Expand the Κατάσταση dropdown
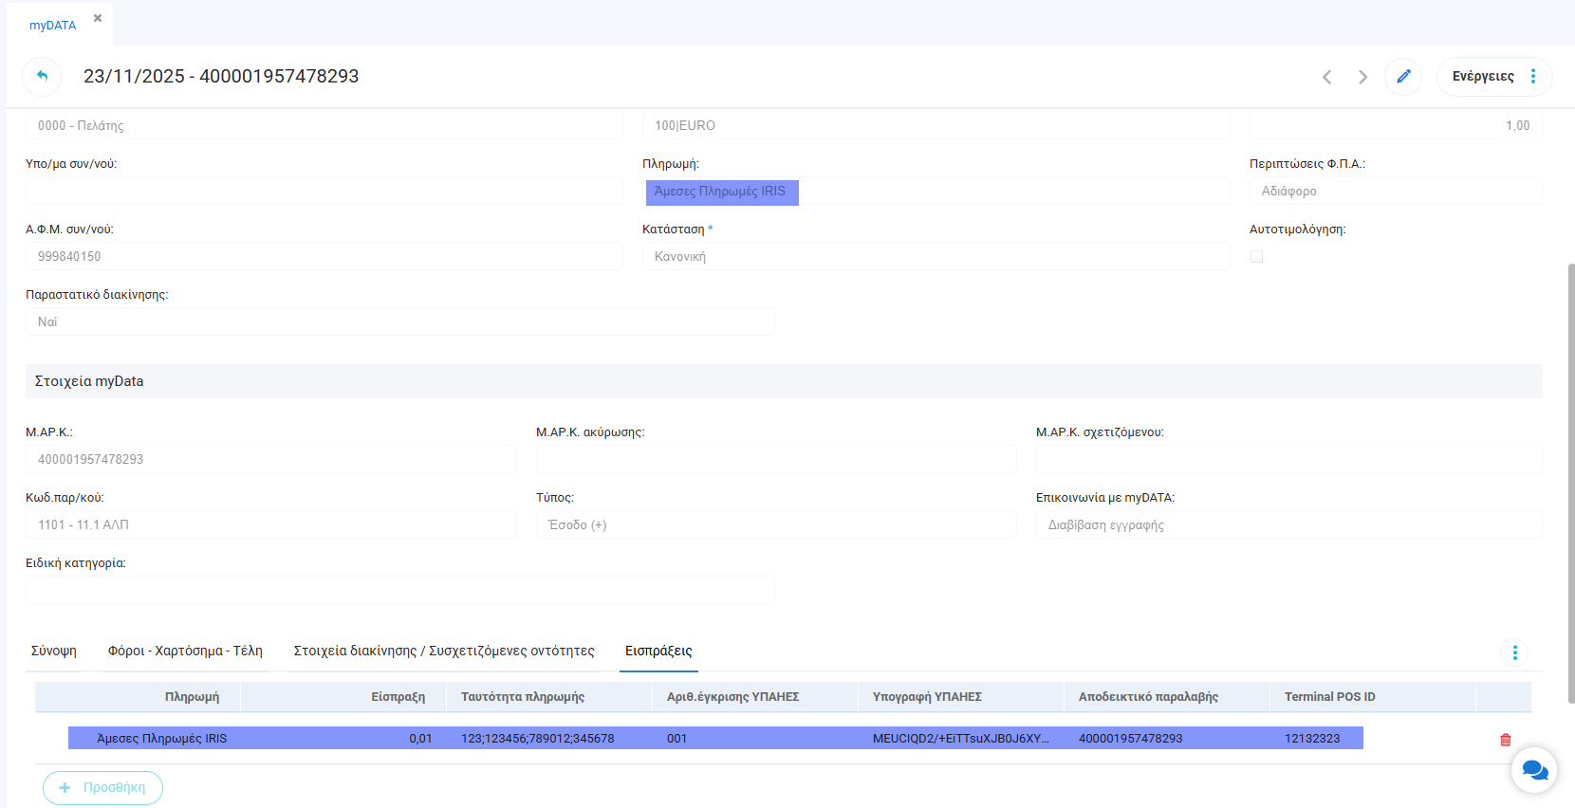 pos(935,256)
